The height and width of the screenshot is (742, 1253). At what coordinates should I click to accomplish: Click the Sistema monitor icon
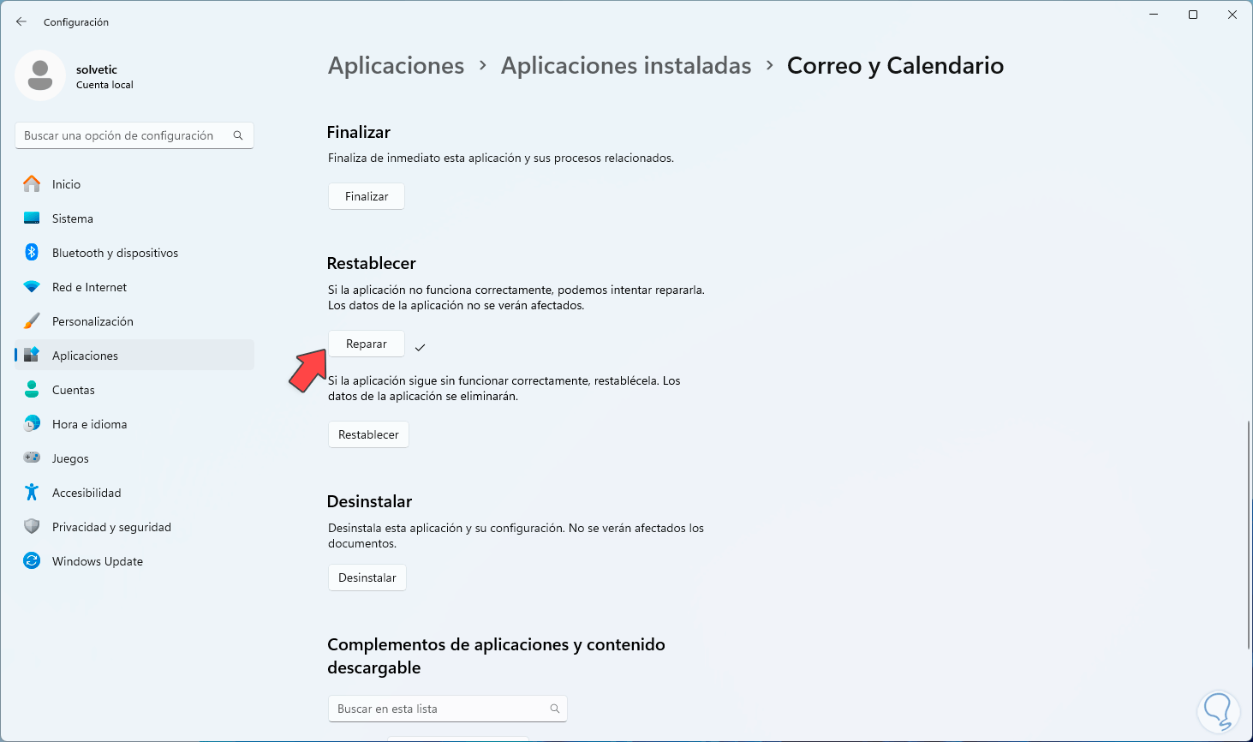coord(32,218)
